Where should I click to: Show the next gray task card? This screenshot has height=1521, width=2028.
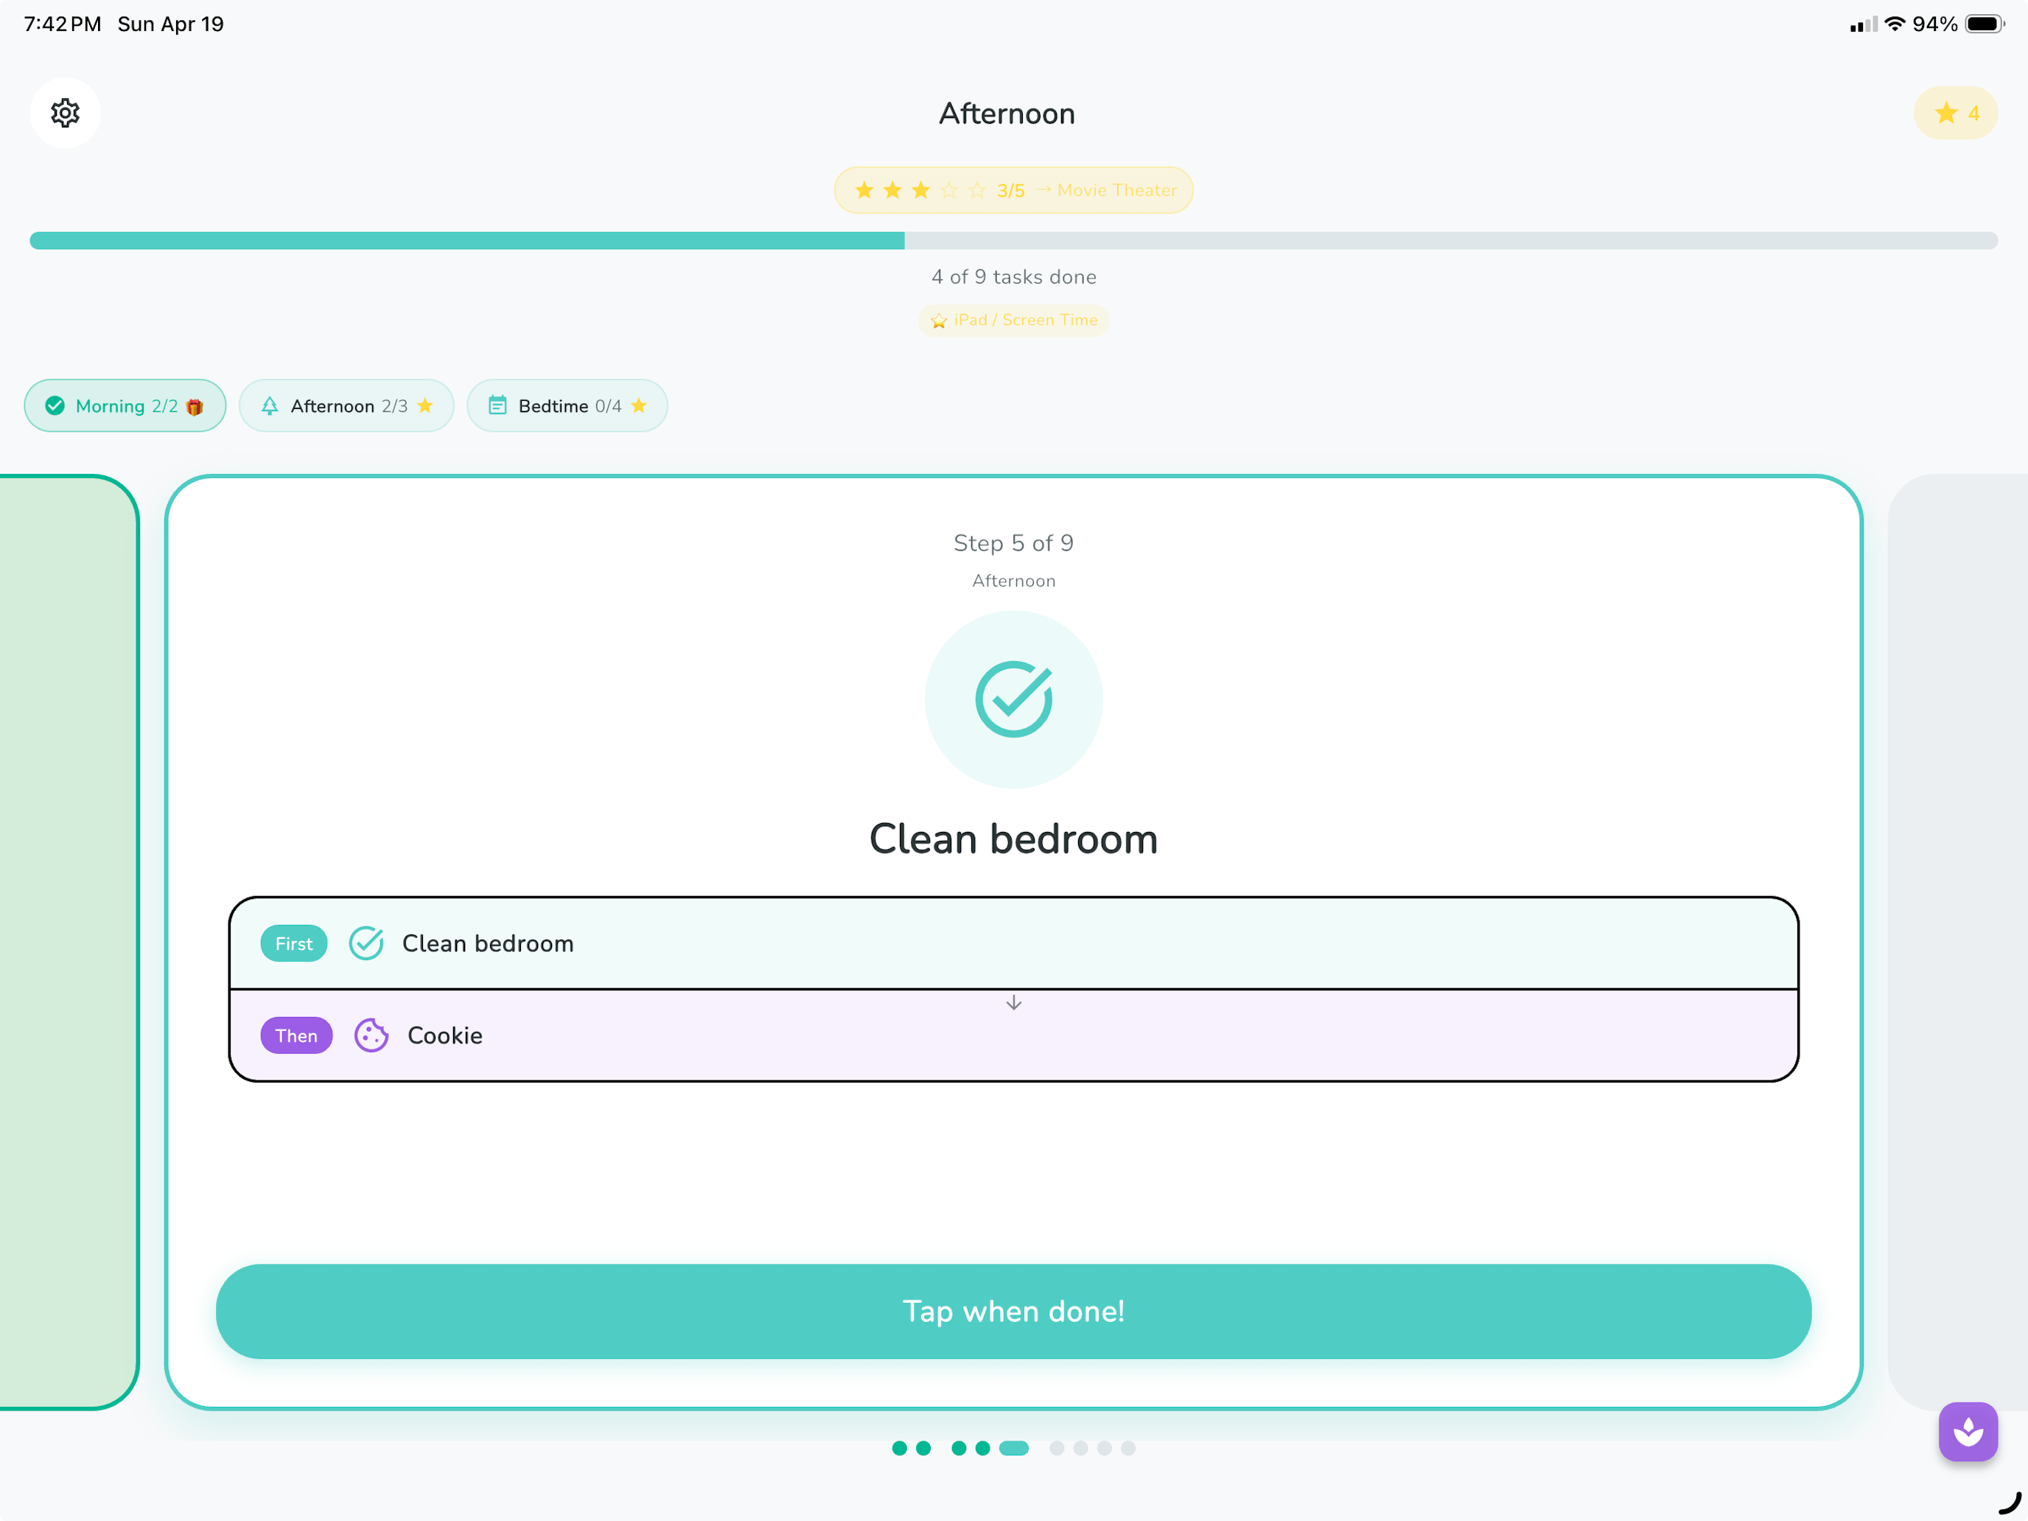point(1957,942)
